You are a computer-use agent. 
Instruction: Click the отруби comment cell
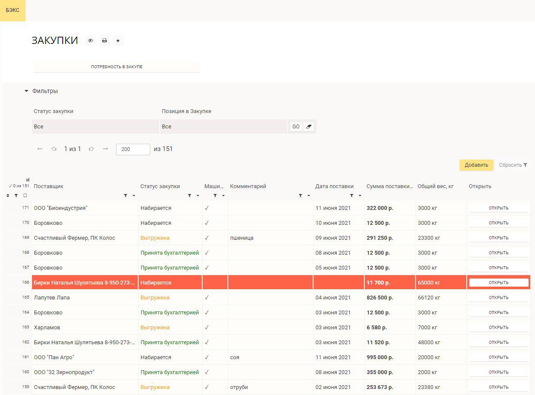pos(270,387)
